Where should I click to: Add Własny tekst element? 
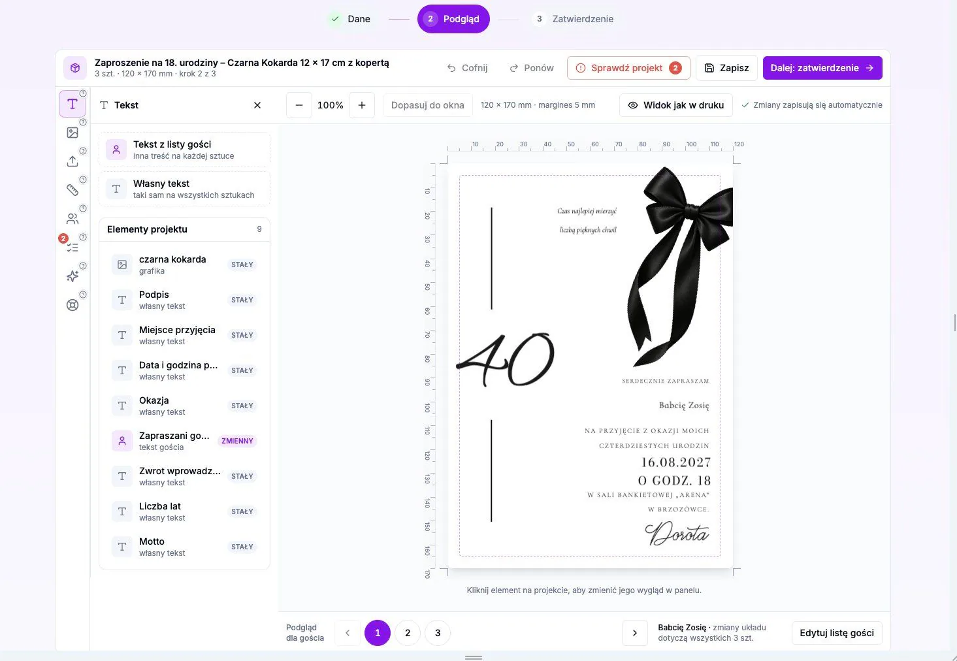coord(184,189)
